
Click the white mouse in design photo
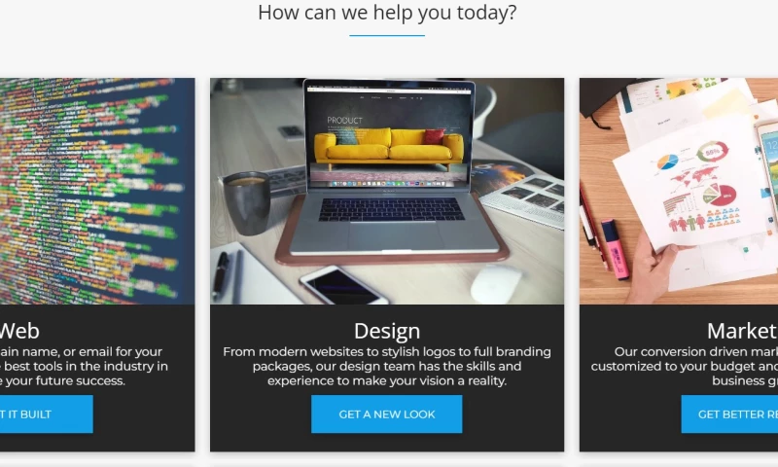point(496,284)
